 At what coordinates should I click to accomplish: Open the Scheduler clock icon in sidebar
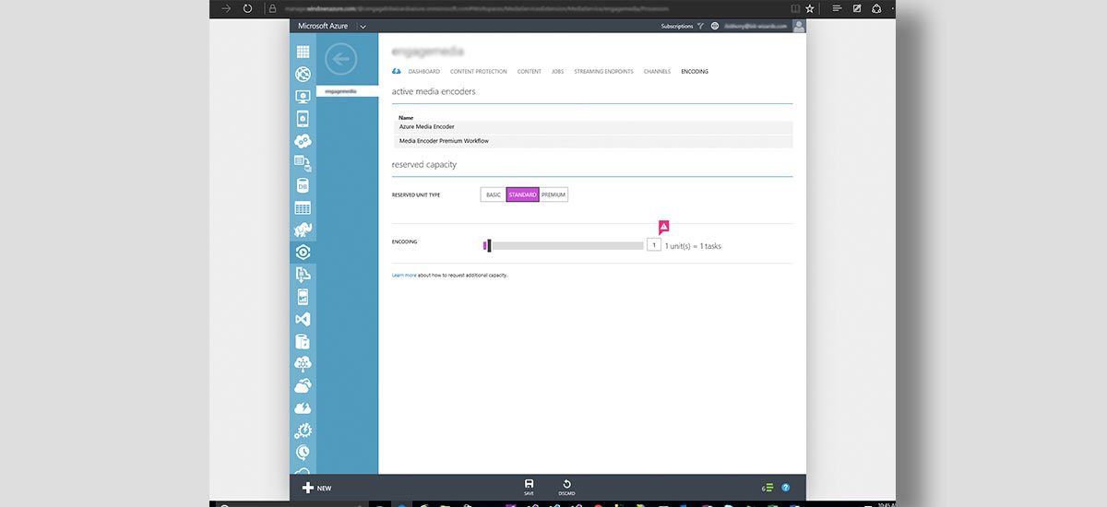(x=303, y=452)
